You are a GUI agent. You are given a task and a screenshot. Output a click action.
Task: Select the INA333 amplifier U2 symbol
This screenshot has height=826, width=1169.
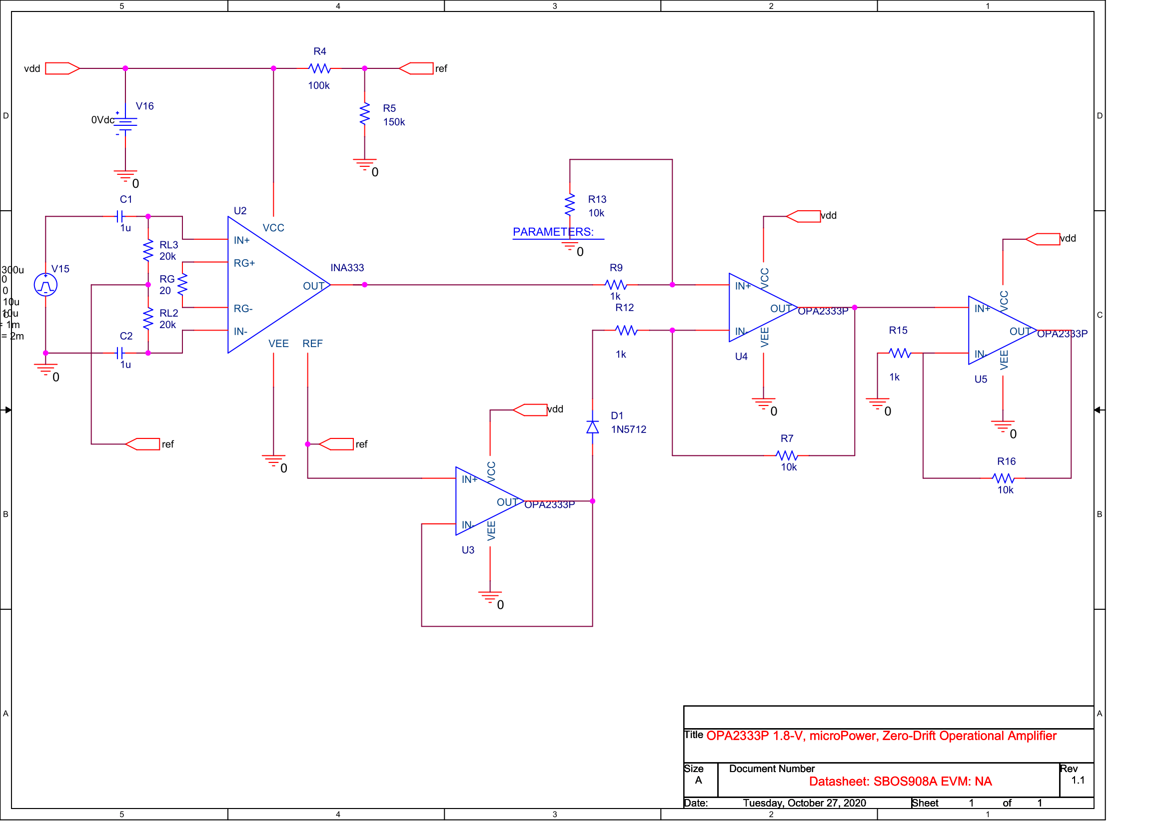click(278, 285)
